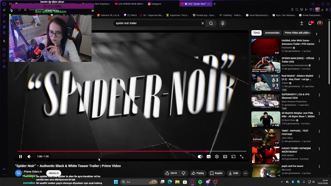The width and height of the screenshot is (331, 186).
Task: Switch player to theater mode
Action: coord(225,157)
